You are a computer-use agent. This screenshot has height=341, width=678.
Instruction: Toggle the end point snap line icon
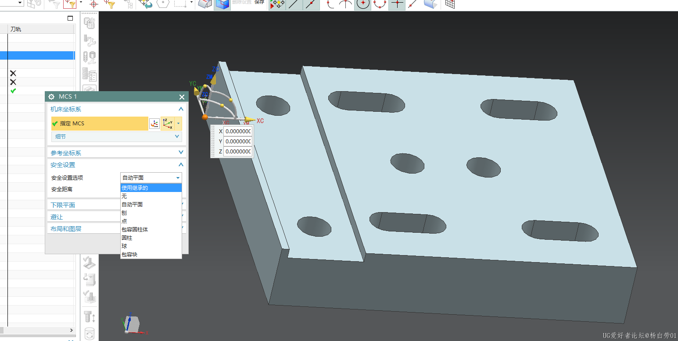pos(294,4)
